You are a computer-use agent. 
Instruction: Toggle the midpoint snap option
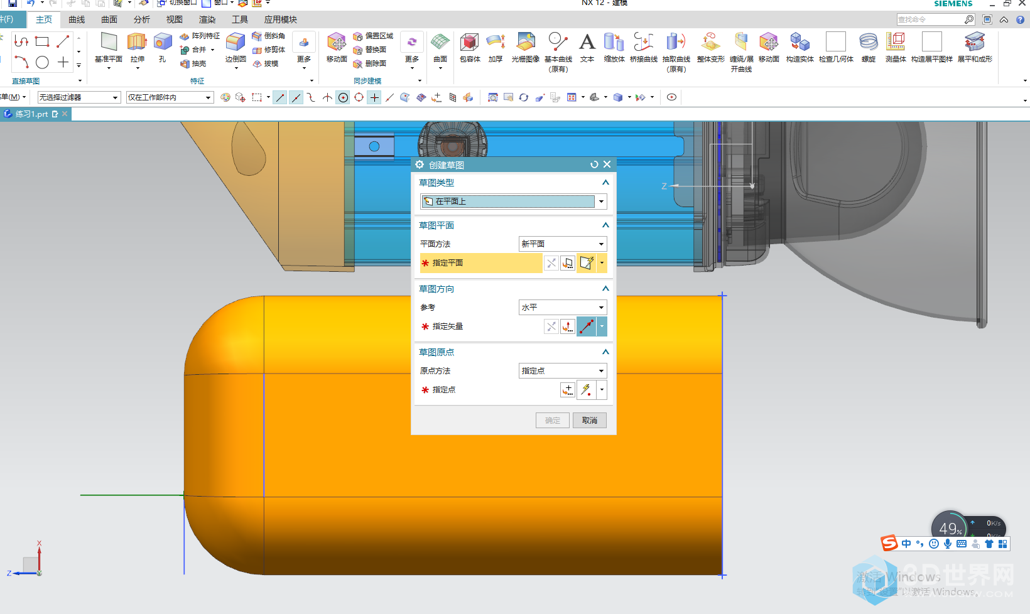(x=296, y=97)
